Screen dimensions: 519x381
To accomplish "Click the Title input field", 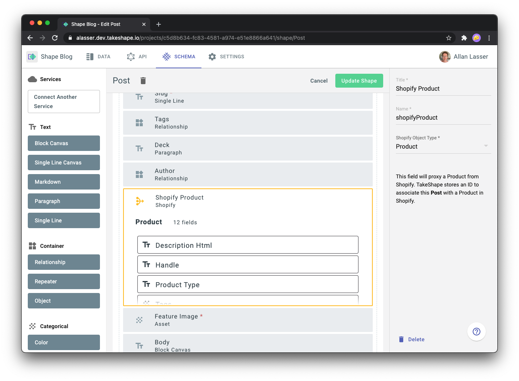I will point(443,89).
